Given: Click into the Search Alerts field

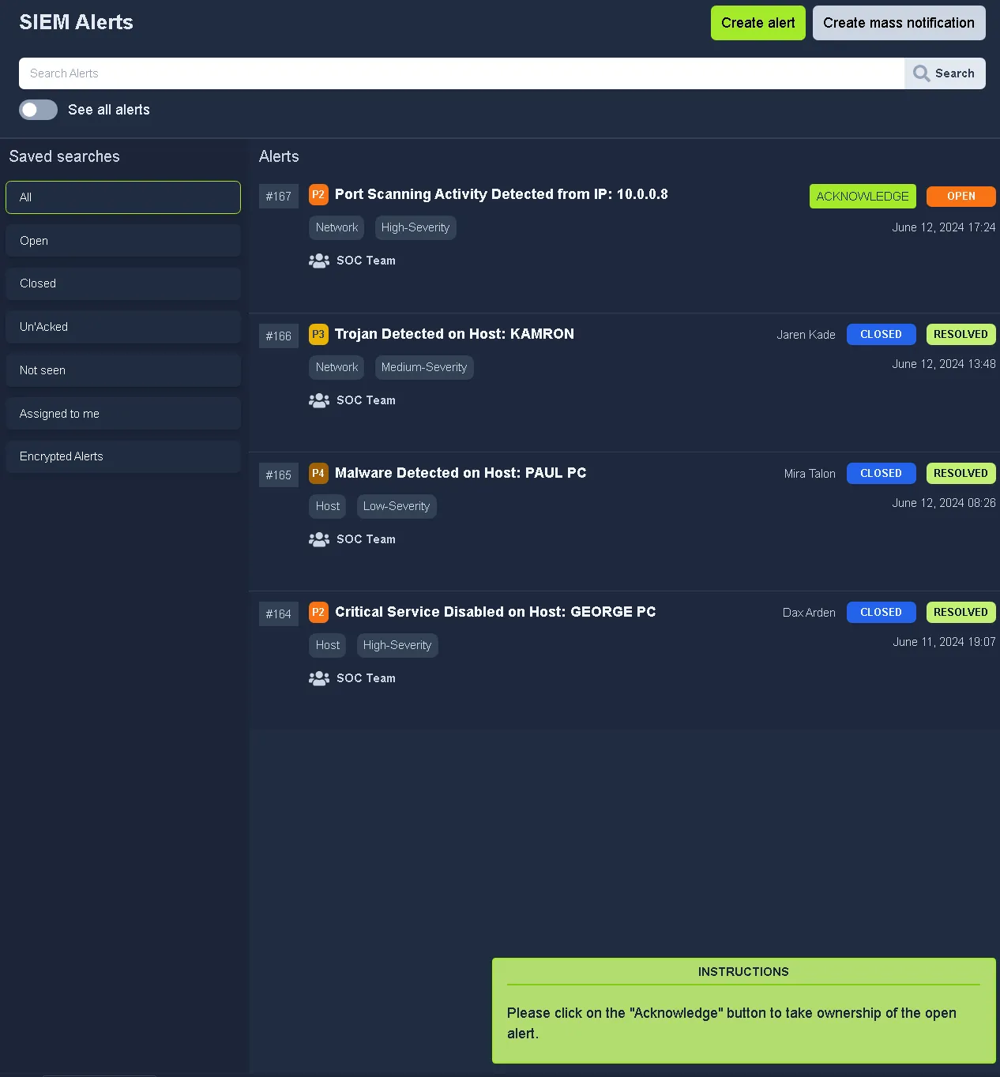Looking at the screenshot, I should tap(461, 73).
